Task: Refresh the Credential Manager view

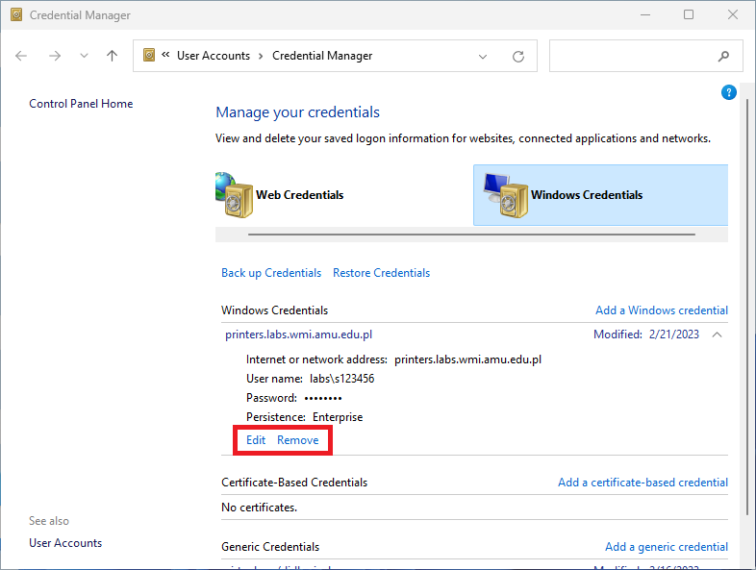Action: point(518,57)
